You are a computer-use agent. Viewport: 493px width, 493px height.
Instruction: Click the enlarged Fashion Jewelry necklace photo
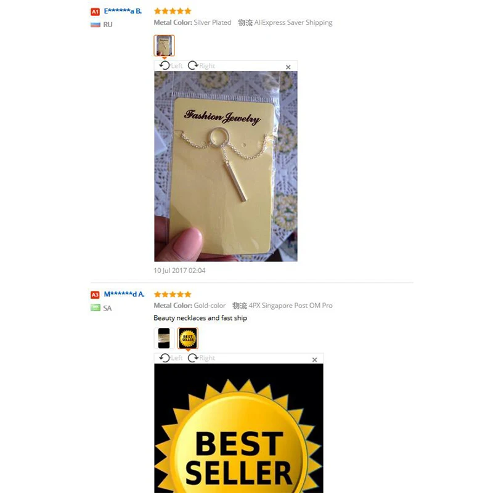click(x=226, y=166)
